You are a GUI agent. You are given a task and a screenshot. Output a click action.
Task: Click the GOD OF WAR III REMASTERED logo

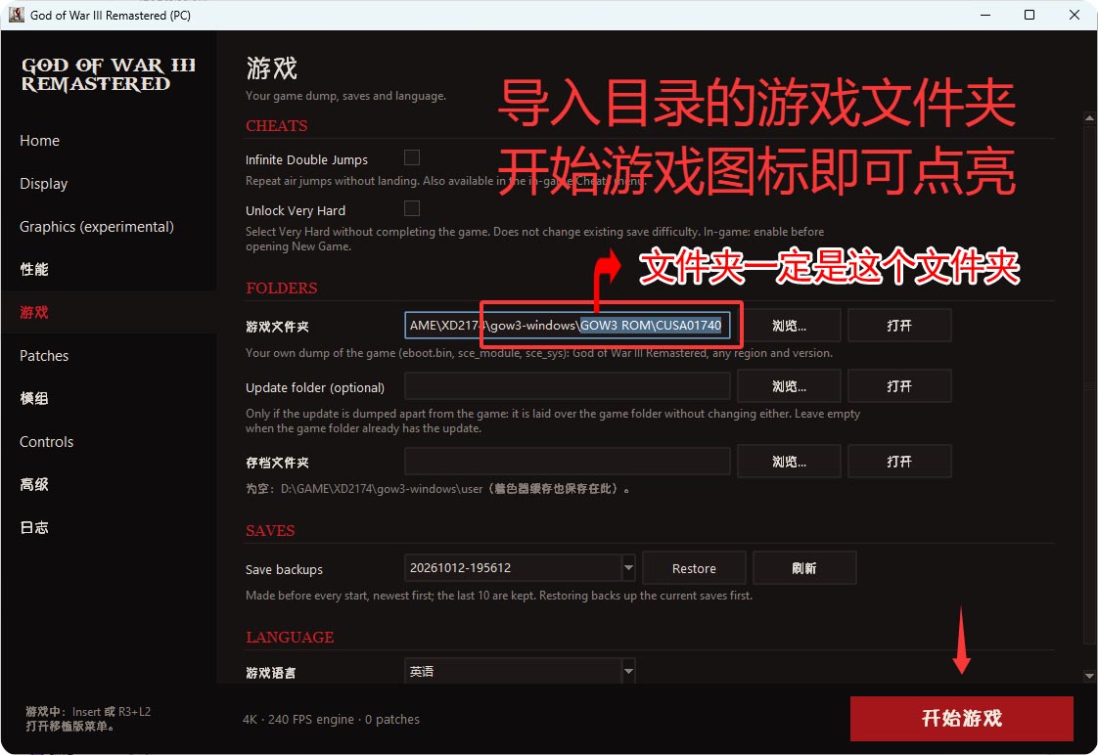tap(109, 74)
